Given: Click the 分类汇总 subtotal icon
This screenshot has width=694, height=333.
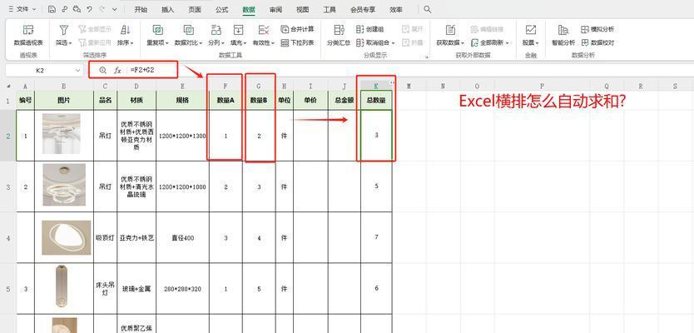Looking at the screenshot, I should click(x=339, y=30).
